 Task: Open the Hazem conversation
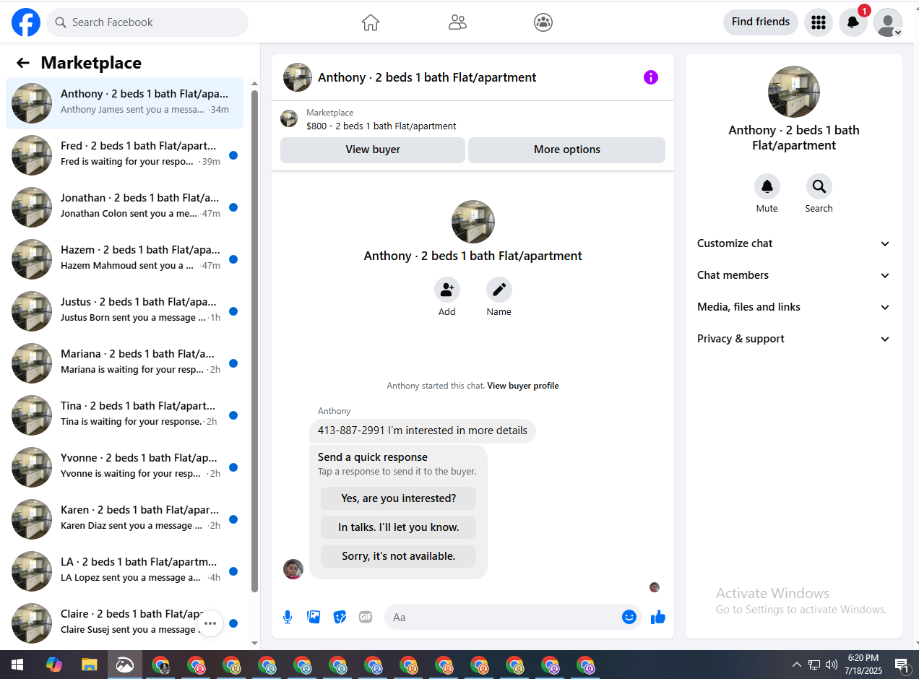124,259
